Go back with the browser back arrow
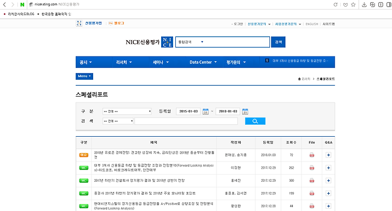 (4, 4)
